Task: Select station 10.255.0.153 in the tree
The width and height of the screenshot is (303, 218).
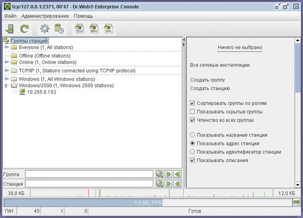Action: (x=42, y=92)
